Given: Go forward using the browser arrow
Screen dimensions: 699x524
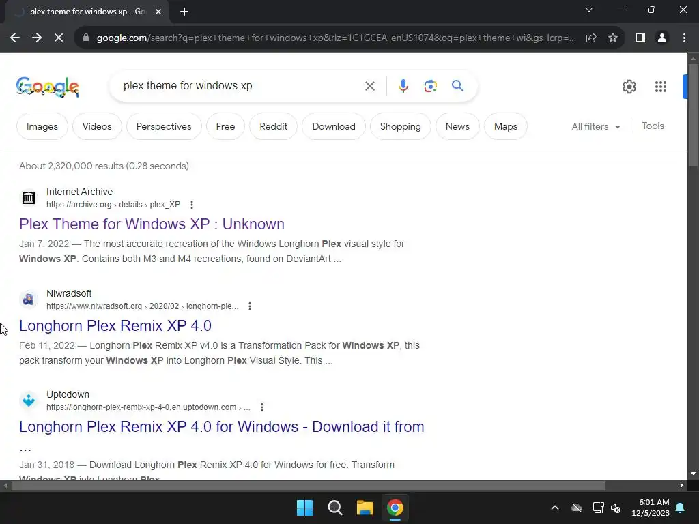Looking at the screenshot, I should pos(37,38).
